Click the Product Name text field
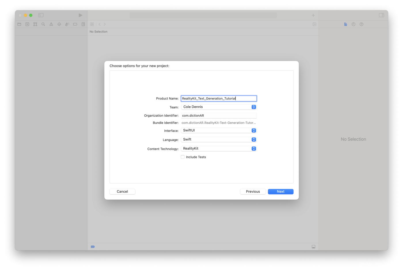The image size is (403, 270). (218, 98)
